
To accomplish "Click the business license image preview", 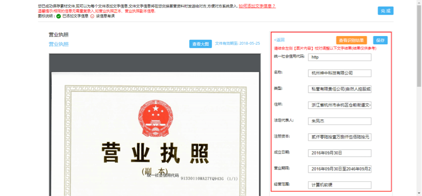I will [155, 125].
